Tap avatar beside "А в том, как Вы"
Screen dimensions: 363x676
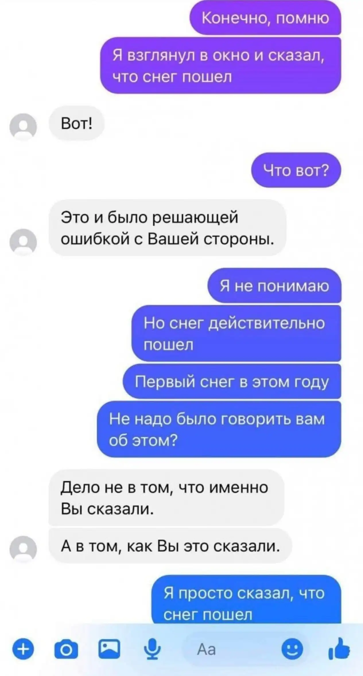point(23,548)
